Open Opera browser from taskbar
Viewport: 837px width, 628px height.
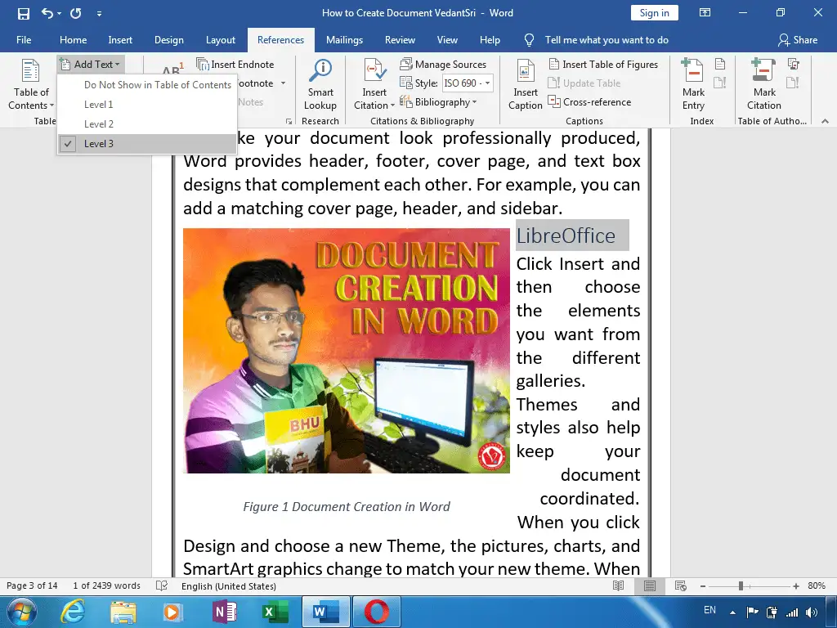point(376,612)
